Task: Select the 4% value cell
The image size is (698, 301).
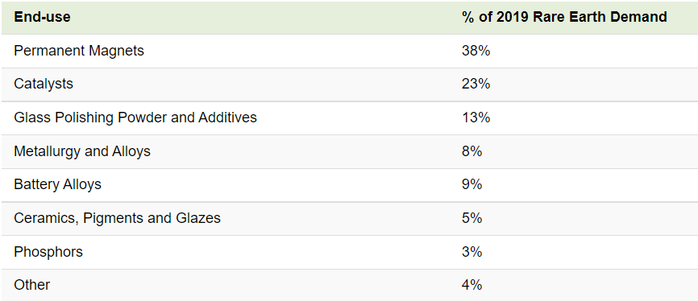Action: tap(472, 285)
